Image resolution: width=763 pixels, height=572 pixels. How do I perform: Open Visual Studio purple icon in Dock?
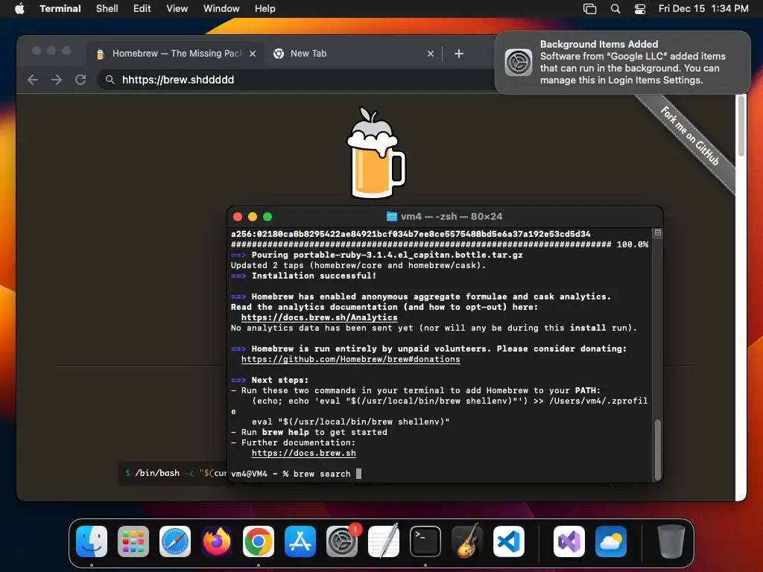coord(569,541)
